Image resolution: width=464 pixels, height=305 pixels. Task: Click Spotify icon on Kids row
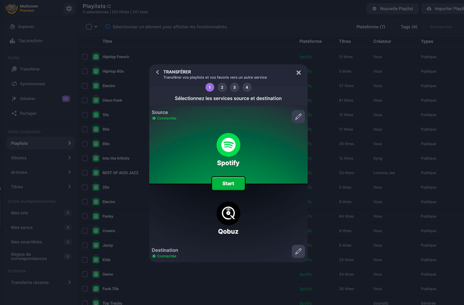point(96,260)
